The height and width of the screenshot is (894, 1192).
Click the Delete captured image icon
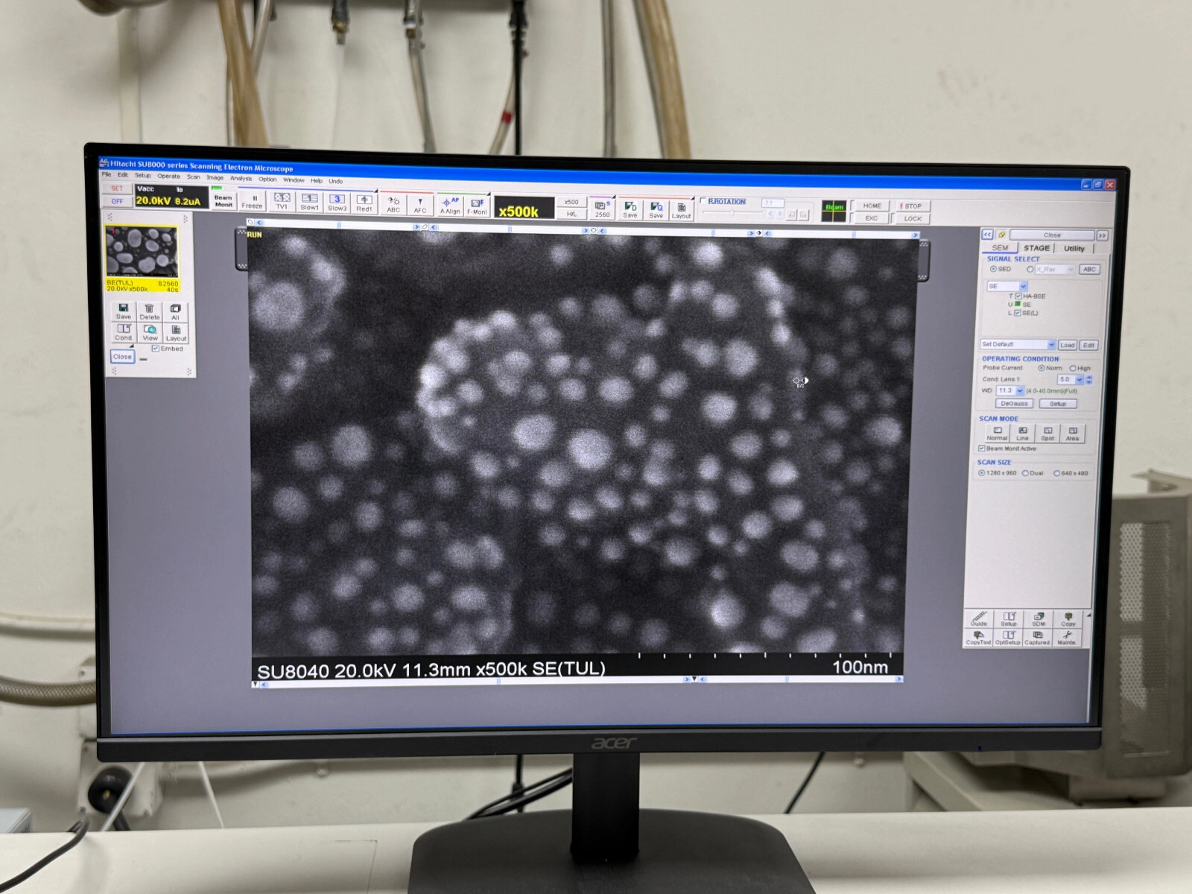click(x=149, y=311)
